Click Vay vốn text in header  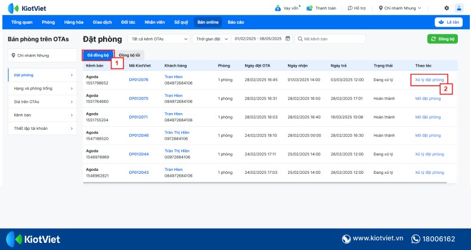[291, 8]
